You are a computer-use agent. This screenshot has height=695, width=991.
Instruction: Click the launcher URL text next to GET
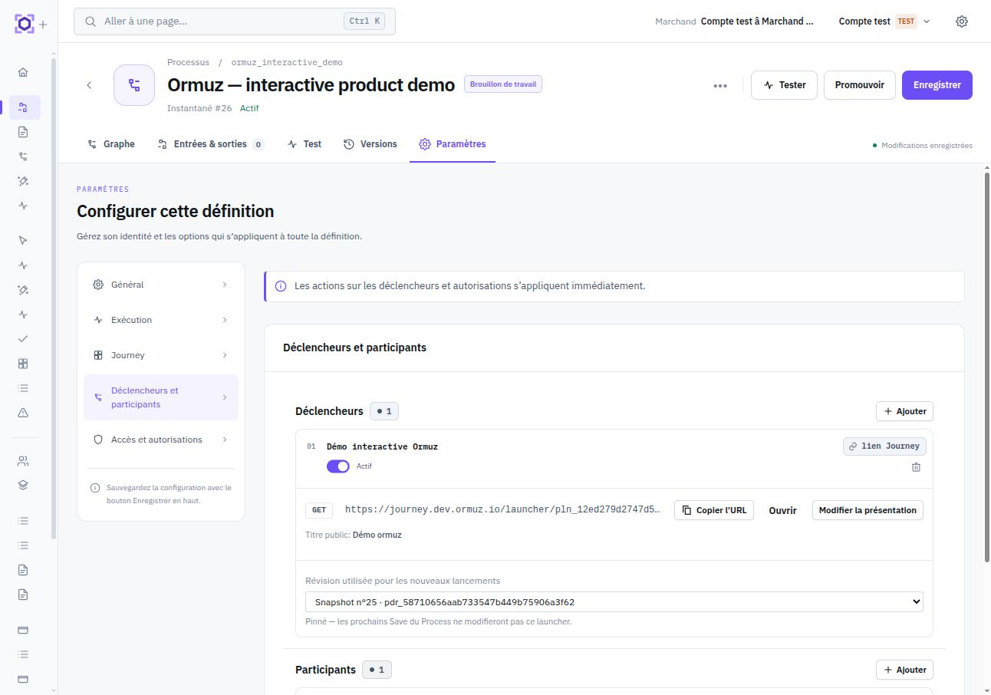(x=502, y=509)
